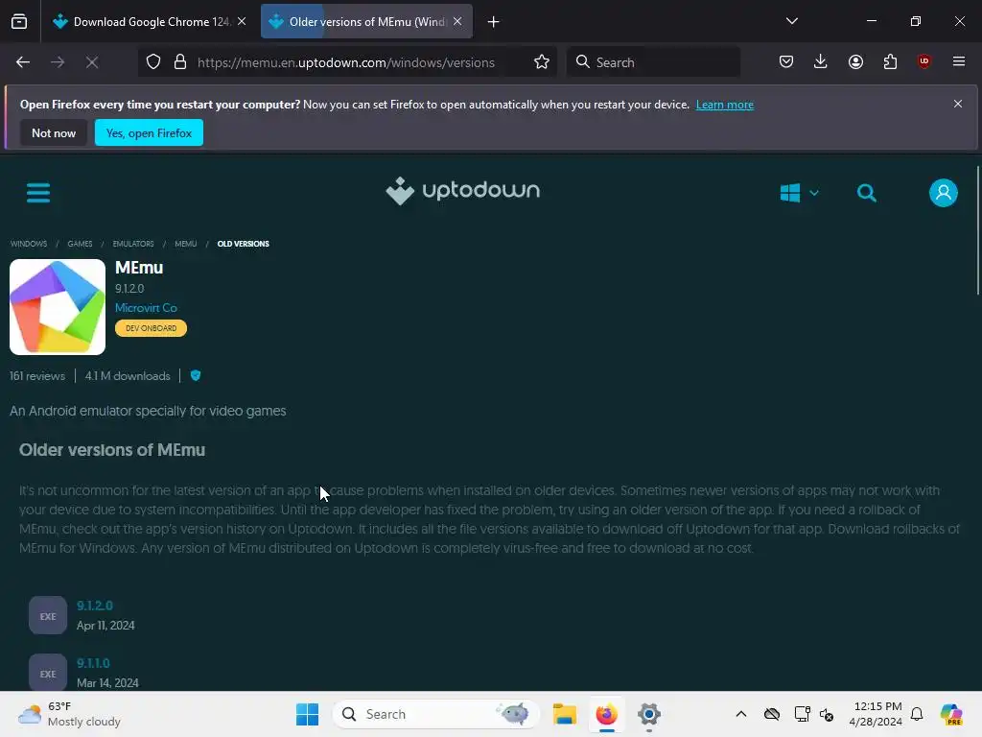Select the Older versions of MEmu tab
The width and height of the screenshot is (982, 737).
point(366,21)
